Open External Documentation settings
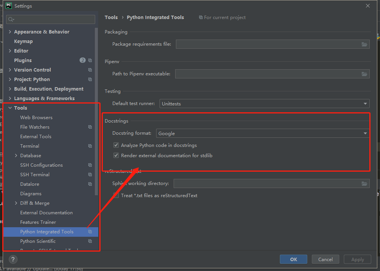This screenshot has width=380, height=271. pos(46,213)
